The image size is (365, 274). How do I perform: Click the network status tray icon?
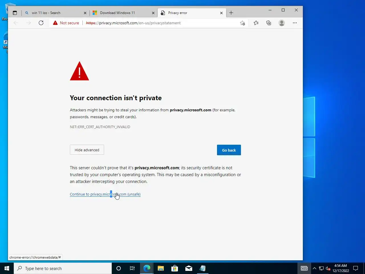pos(321,268)
